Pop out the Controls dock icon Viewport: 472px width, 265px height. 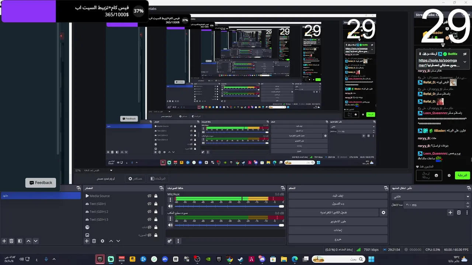point(386,188)
